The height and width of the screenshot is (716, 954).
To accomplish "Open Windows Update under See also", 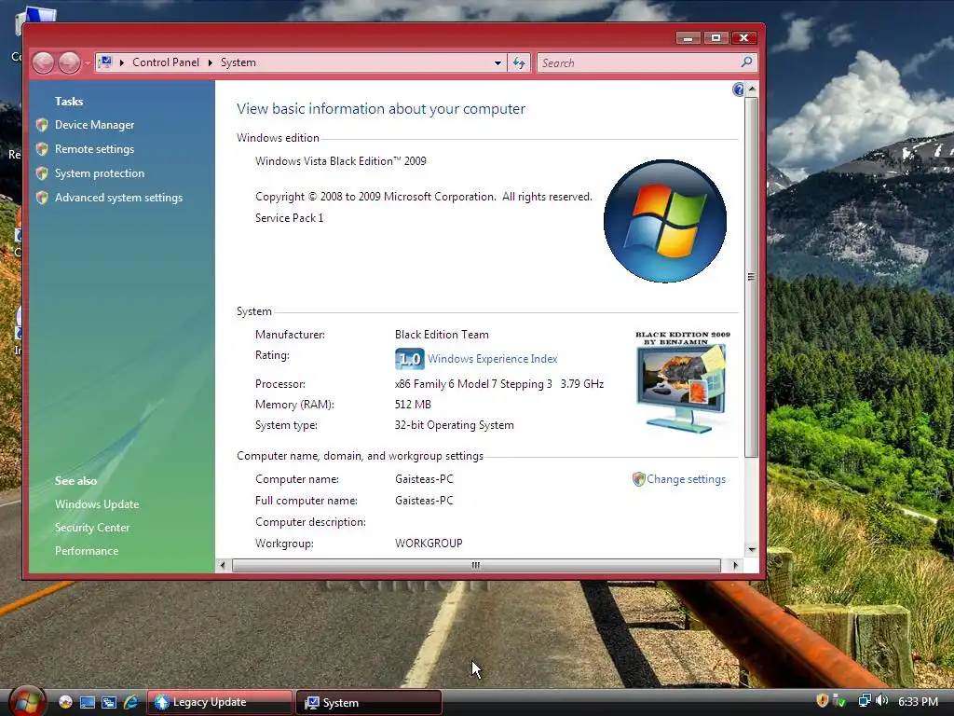I will tap(97, 504).
